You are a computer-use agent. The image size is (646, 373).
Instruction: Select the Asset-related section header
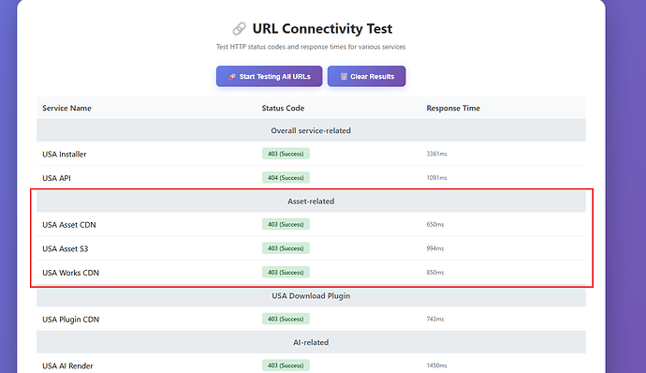[311, 201]
